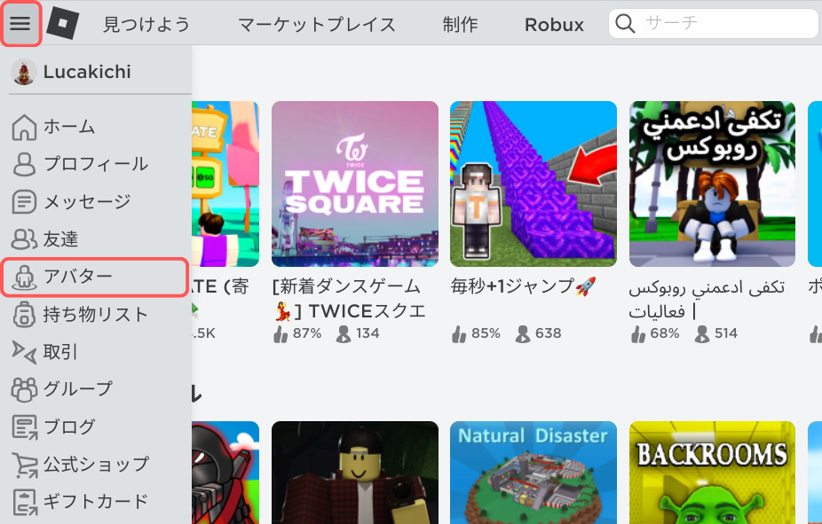Click the avatar figure icon beside アバター
This screenshot has width=822, height=524.
point(24,277)
